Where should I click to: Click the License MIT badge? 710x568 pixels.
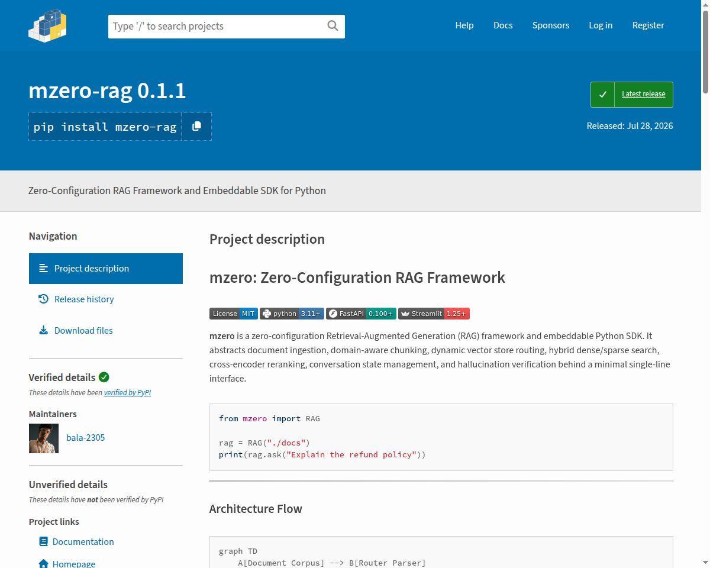[233, 314]
